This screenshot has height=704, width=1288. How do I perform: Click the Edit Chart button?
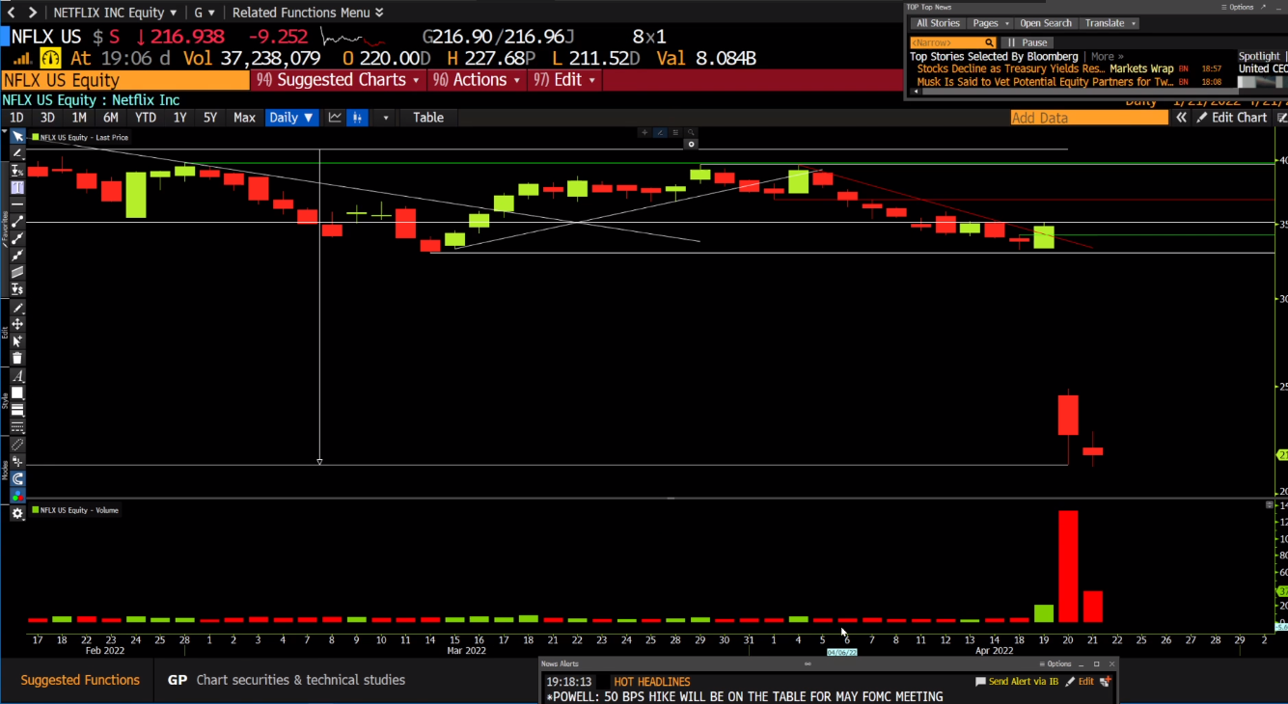1232,118
